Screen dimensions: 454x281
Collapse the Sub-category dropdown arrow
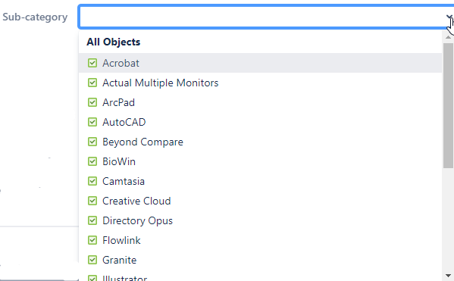(x=449, y=17)
